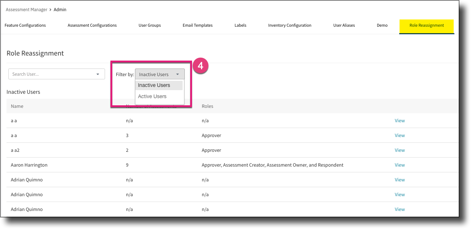This screenshot has width=471, height=229.
Task: Switch to the User Aliases tab
Action: click(x=344, y=25)
